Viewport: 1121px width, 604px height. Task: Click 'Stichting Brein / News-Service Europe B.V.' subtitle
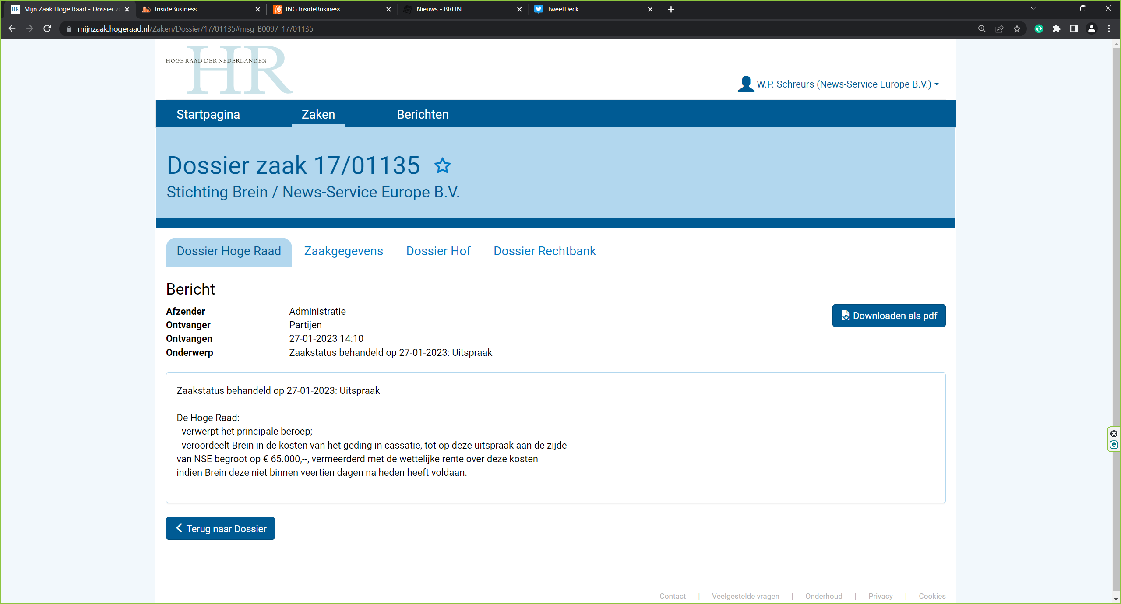click(x=313, y=192)
